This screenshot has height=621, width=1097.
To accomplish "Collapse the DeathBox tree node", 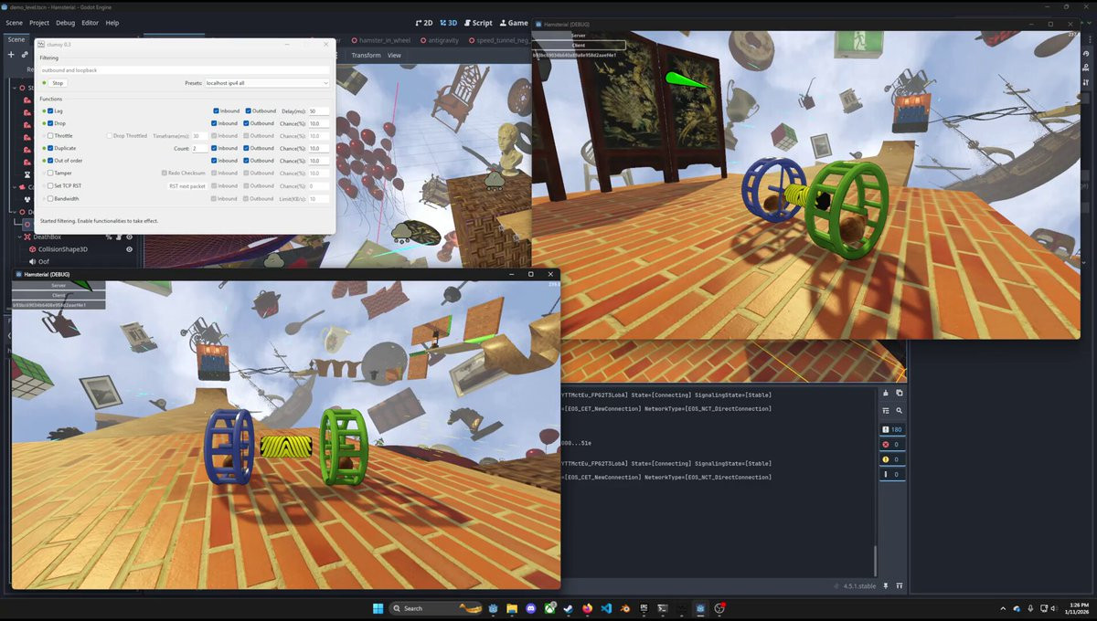I will 19,237.
